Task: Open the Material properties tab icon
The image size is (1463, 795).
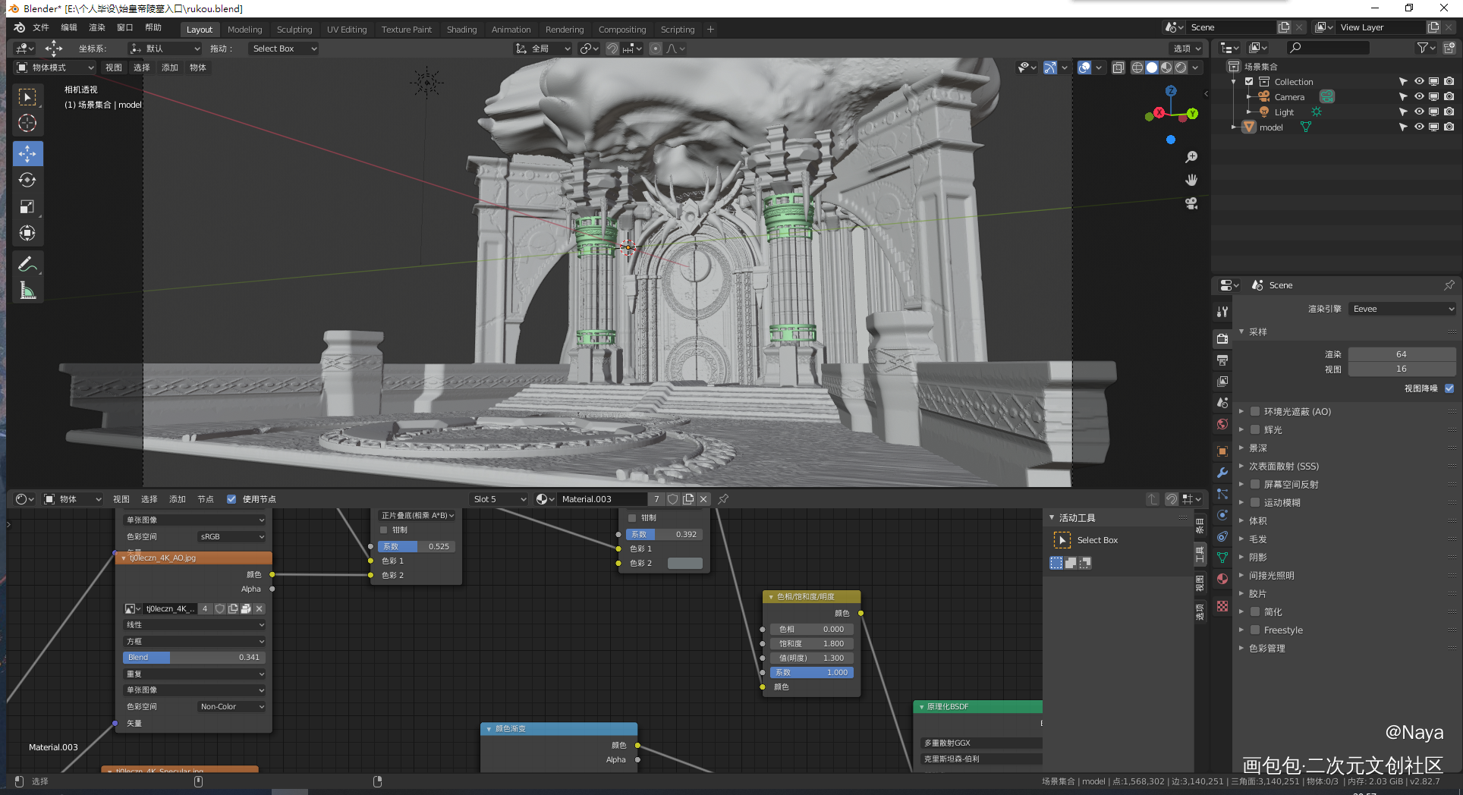Action: tap(1222, 579)
